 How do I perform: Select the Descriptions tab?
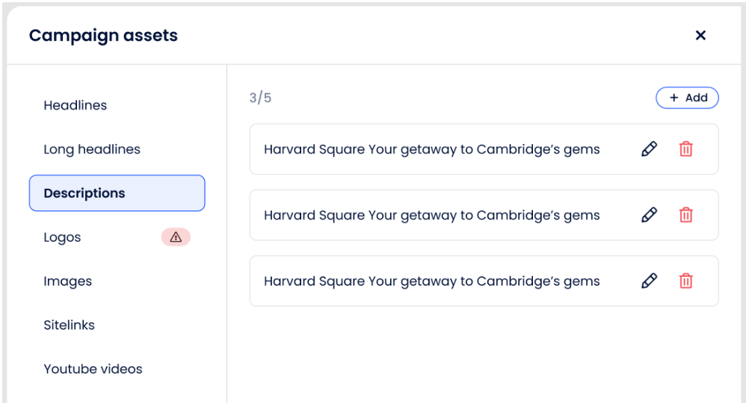point(117,193)
